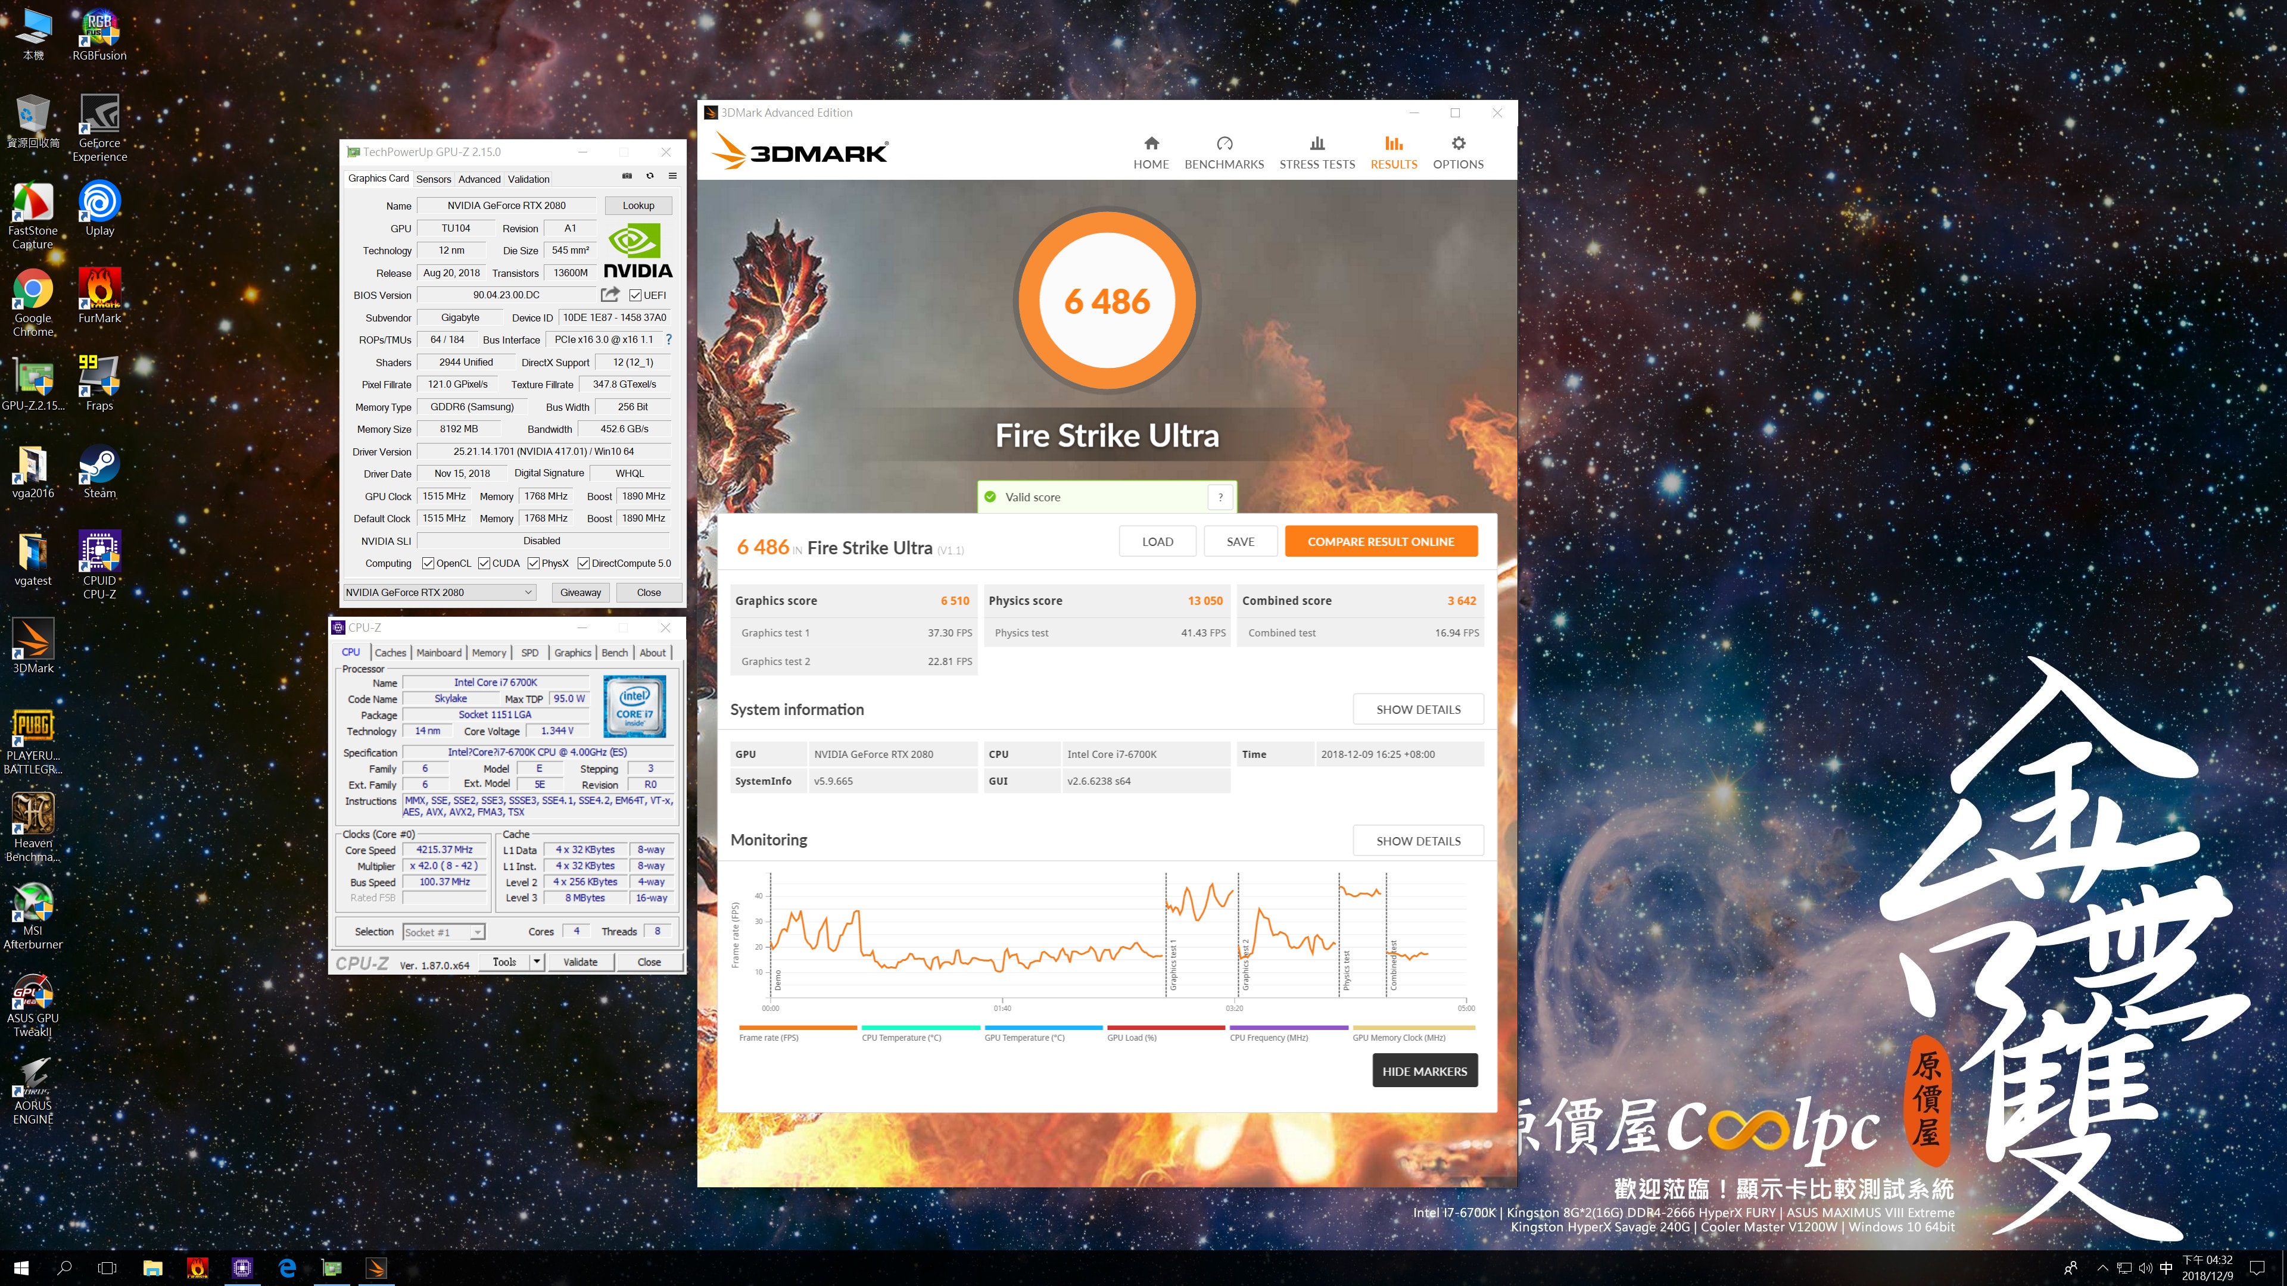This screenshot has width=2287, height=1286.
Task: Open the 3DMark desktop shortcut
Action: pyautogui.click(x=33, y=646)
